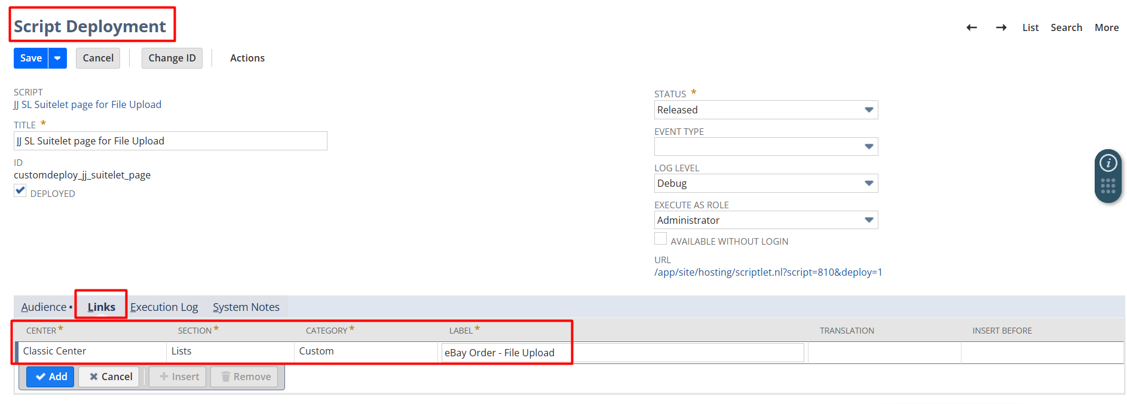Click the grid dots icon below info
The image size is (1127, 404).
click(x=1108, y=186)
